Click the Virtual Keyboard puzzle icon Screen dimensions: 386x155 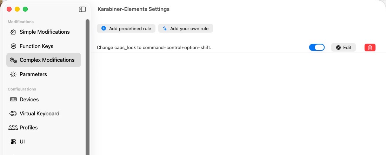[13, 114]
